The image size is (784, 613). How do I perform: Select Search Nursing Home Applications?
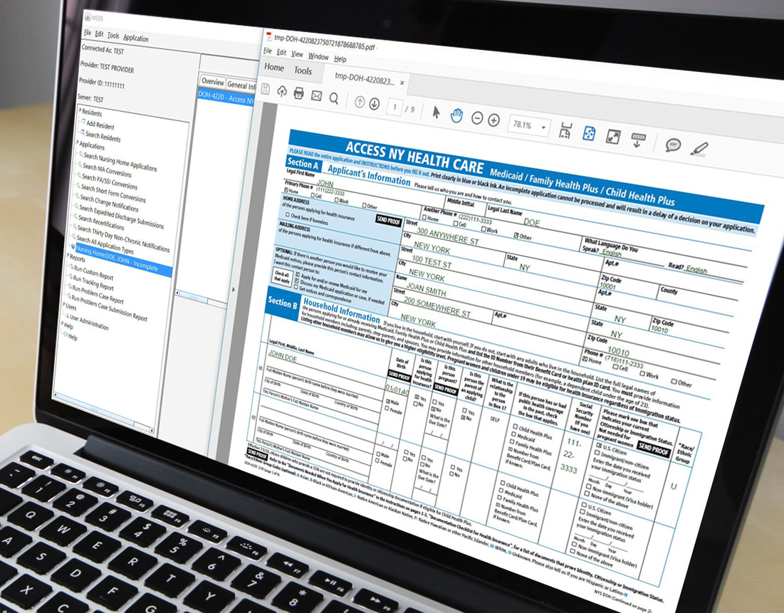coord(120,162)
